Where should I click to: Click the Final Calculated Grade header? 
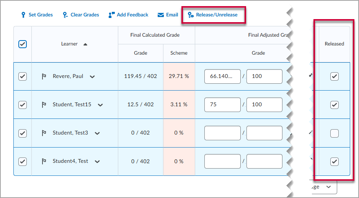point(155,35)
